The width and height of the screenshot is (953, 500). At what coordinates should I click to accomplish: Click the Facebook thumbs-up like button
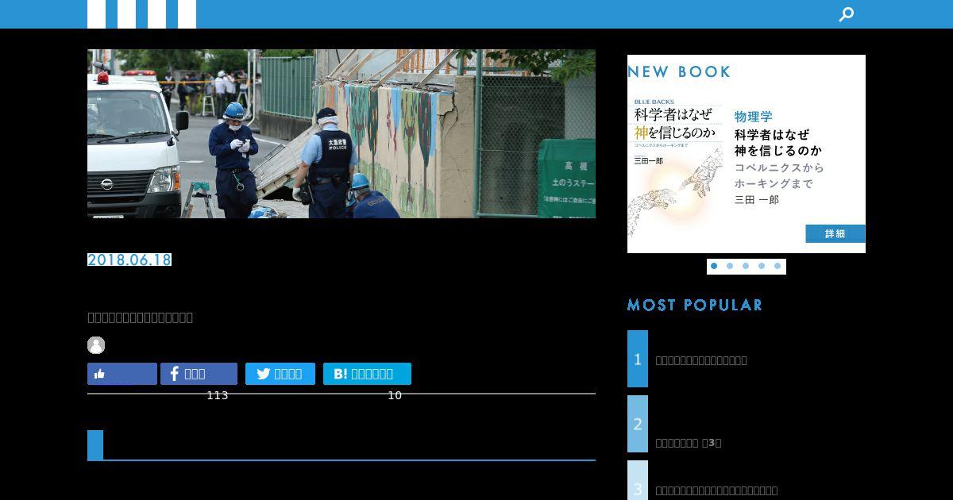click(x=122, y=374)
